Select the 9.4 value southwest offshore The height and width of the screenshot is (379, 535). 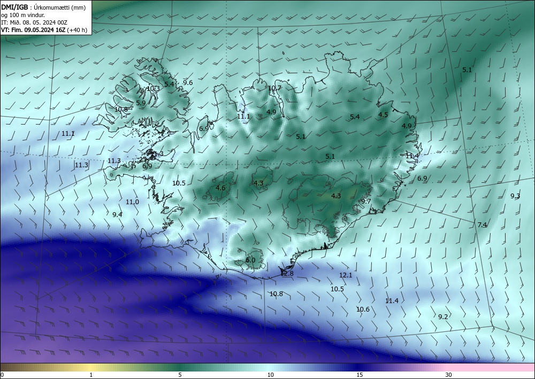click(117, 214)
